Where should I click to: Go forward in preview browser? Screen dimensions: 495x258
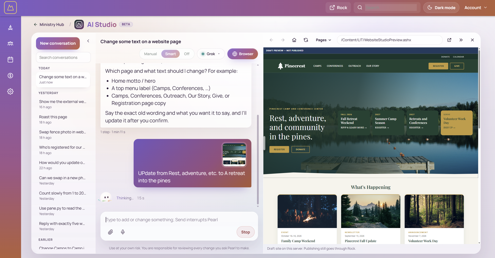point(283,40)
